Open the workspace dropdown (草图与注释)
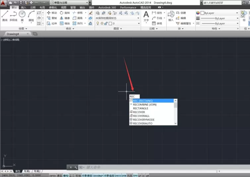 click(x=69, y=3)
